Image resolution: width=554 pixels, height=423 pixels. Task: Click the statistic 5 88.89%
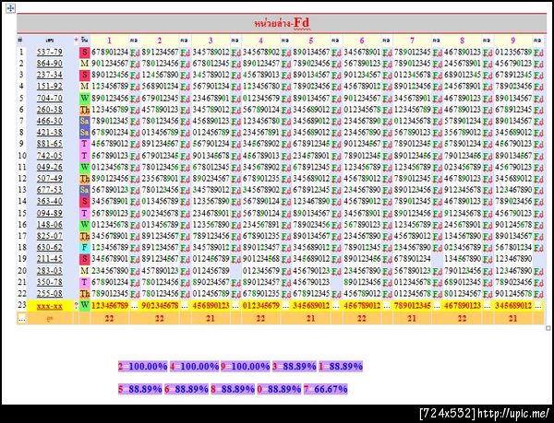pyautogui.click(x=140, y=389)
